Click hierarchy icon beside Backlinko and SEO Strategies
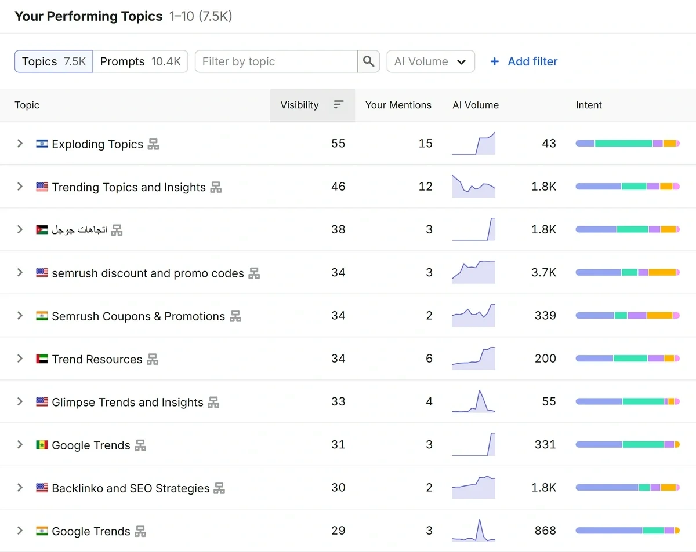Viewport: 696px width, 552px height. pos(219,488)
